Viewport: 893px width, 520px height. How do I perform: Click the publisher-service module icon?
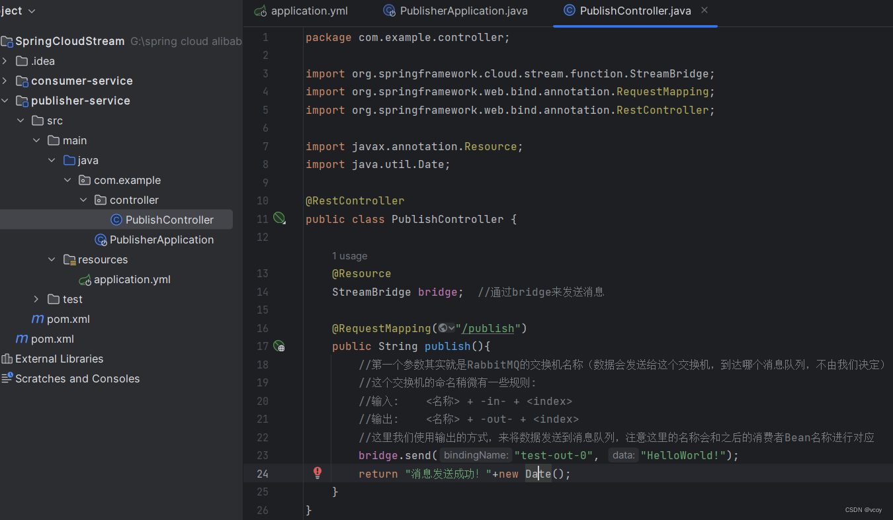pos(22,101)
